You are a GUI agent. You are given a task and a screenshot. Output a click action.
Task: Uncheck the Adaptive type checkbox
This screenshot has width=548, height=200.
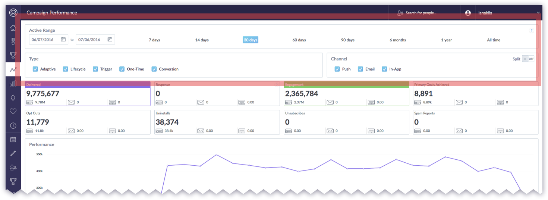(x=35, y=69)
